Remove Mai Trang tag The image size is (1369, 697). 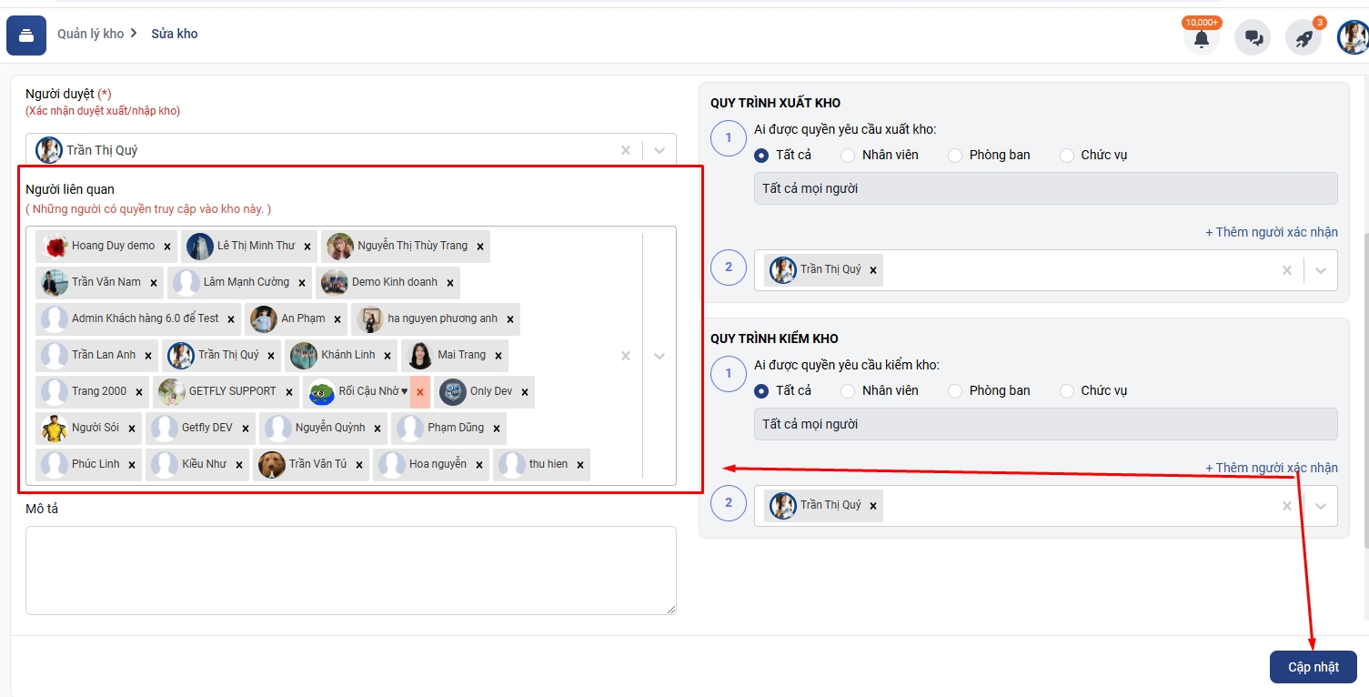[x=498, y=356]
